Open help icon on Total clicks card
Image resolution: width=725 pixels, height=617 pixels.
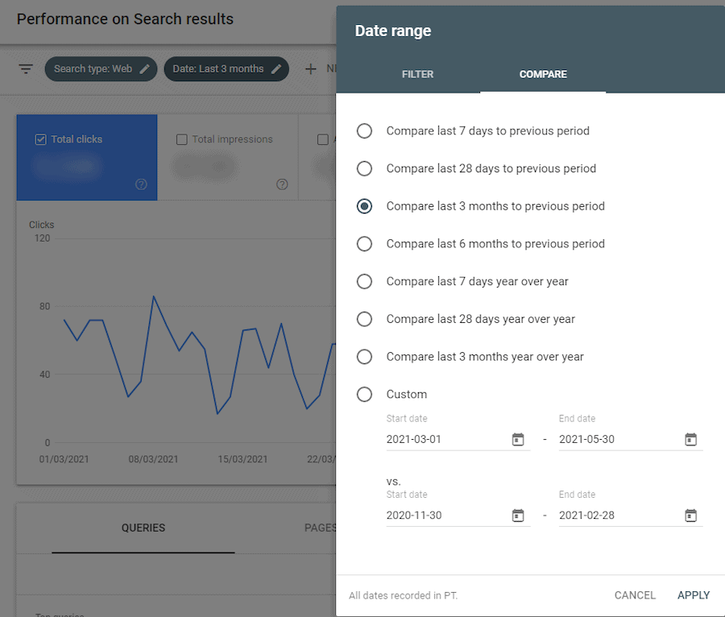(141, 184)
